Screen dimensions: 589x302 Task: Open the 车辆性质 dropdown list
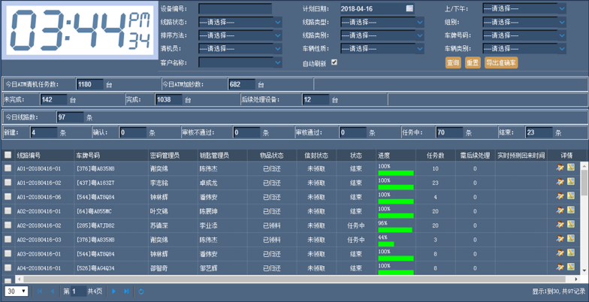382,50
